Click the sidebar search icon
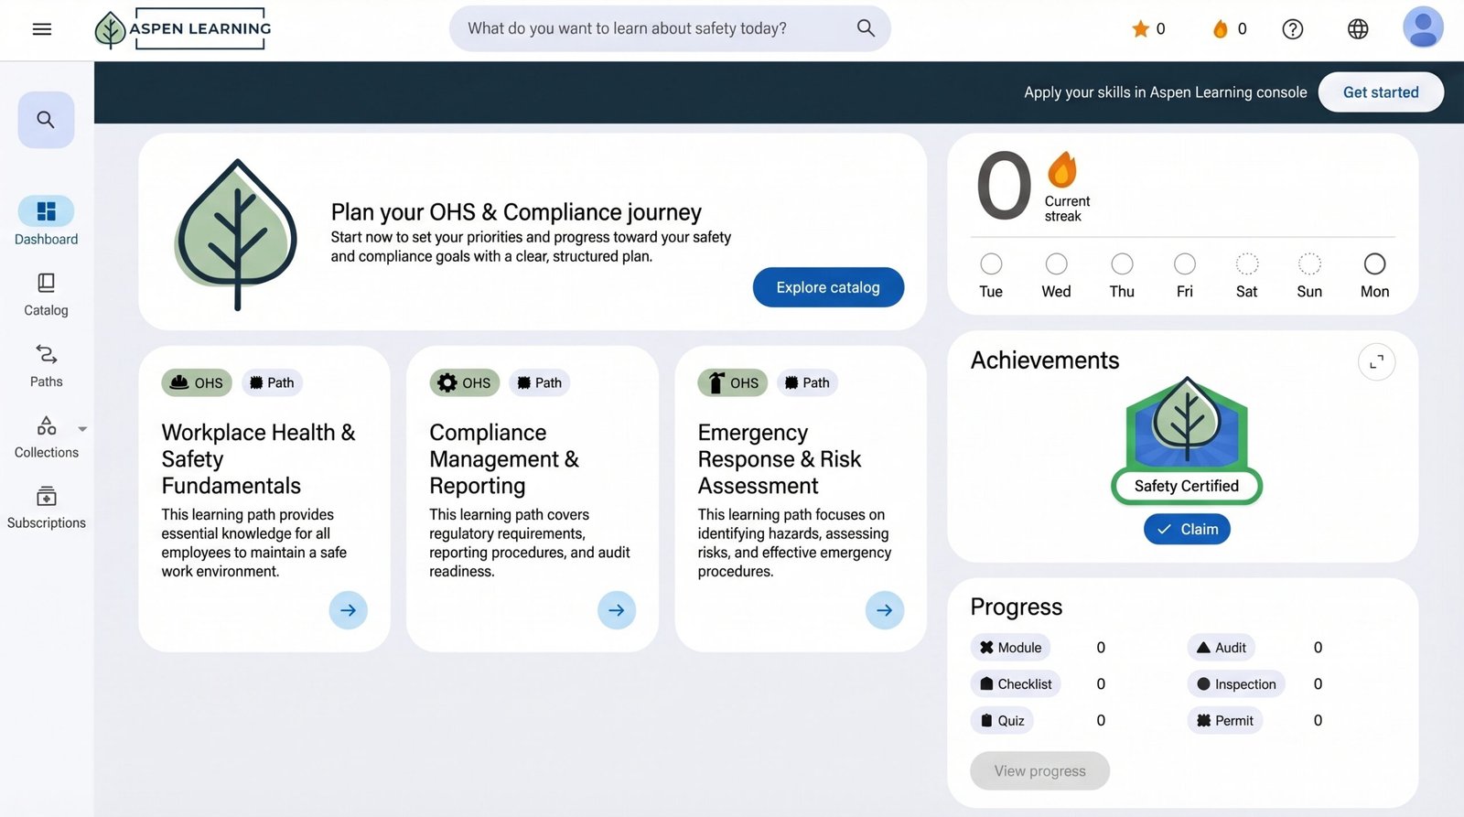This screenshot has height=817, width=1464. [46, 120]
